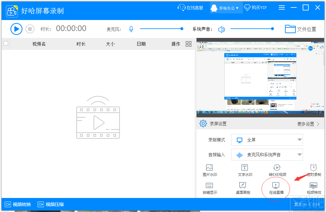
Task: Open the 转EXE视频 conversion tool
Action: click(277, 170)
